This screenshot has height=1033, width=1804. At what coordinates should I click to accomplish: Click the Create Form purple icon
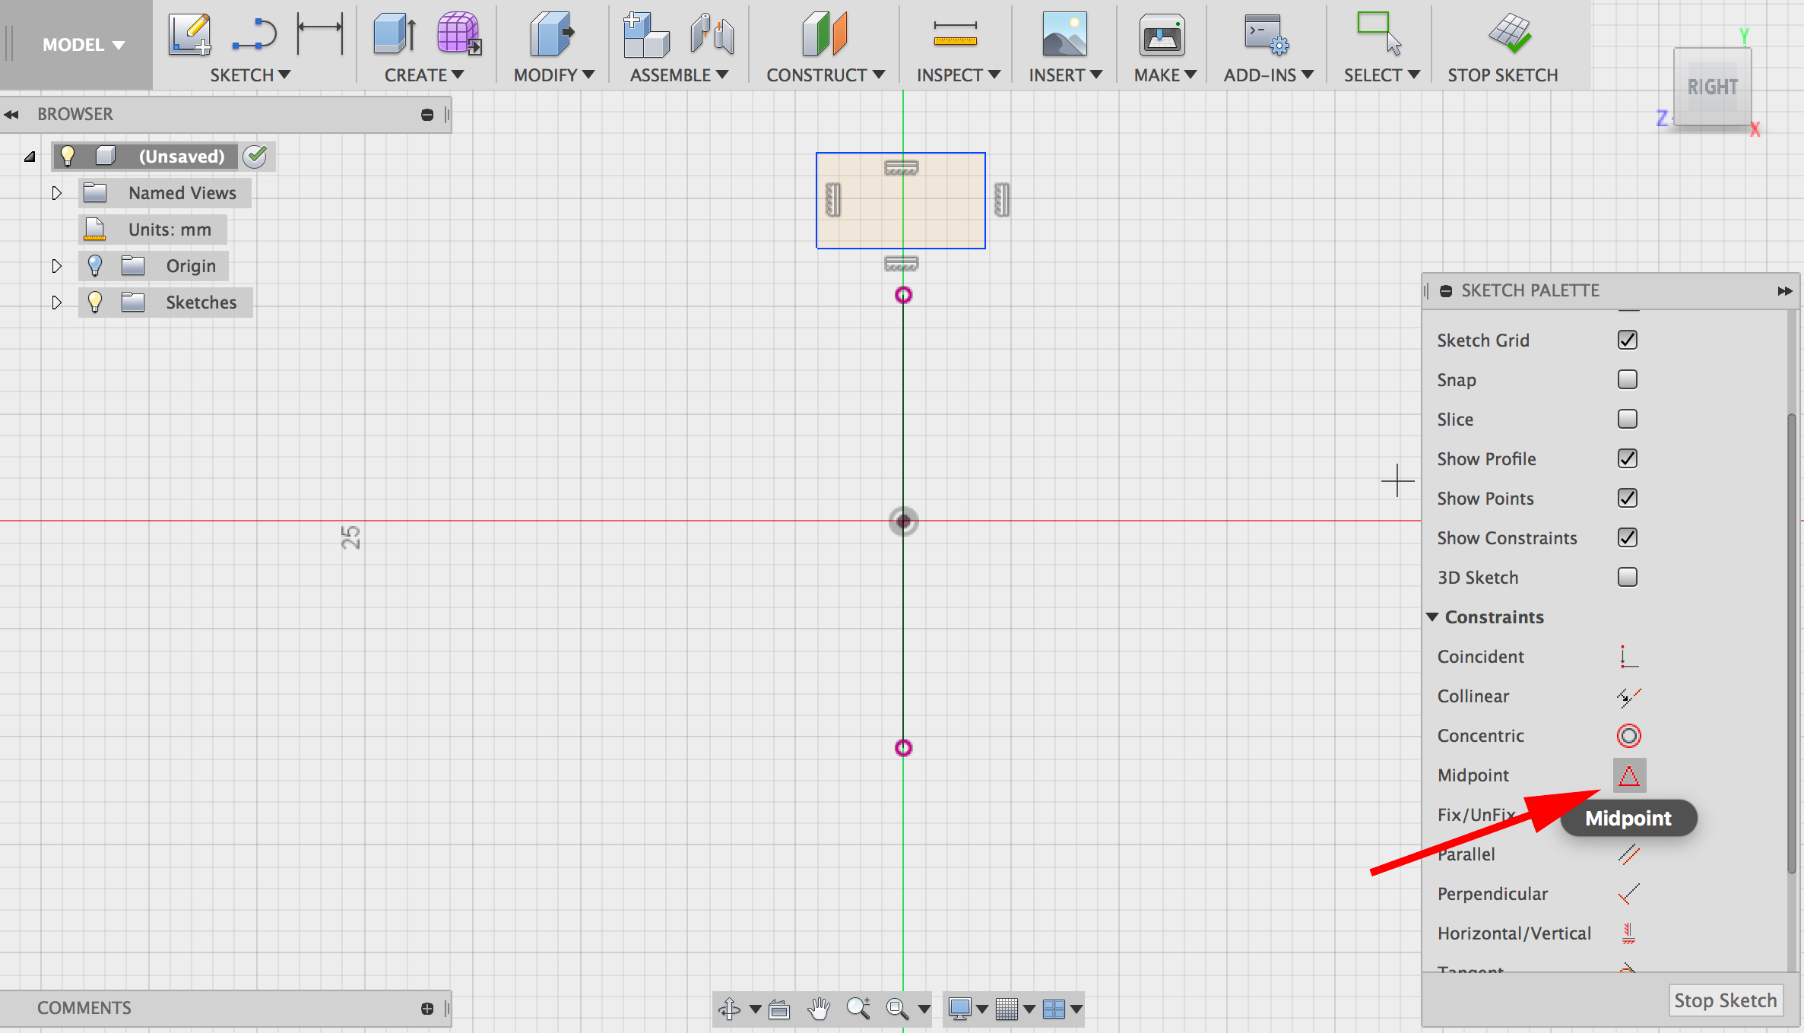(458, 34)
